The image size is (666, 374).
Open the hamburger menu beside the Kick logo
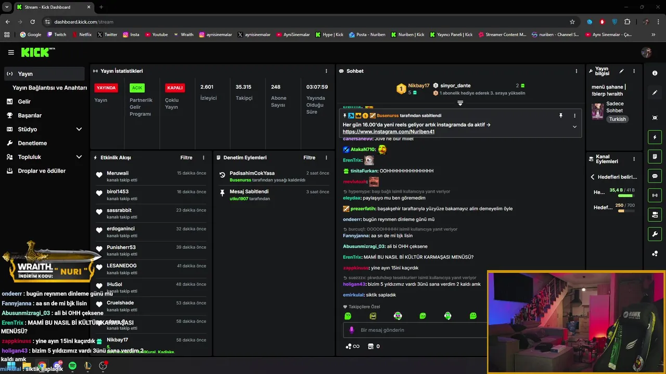coord(11,52)
